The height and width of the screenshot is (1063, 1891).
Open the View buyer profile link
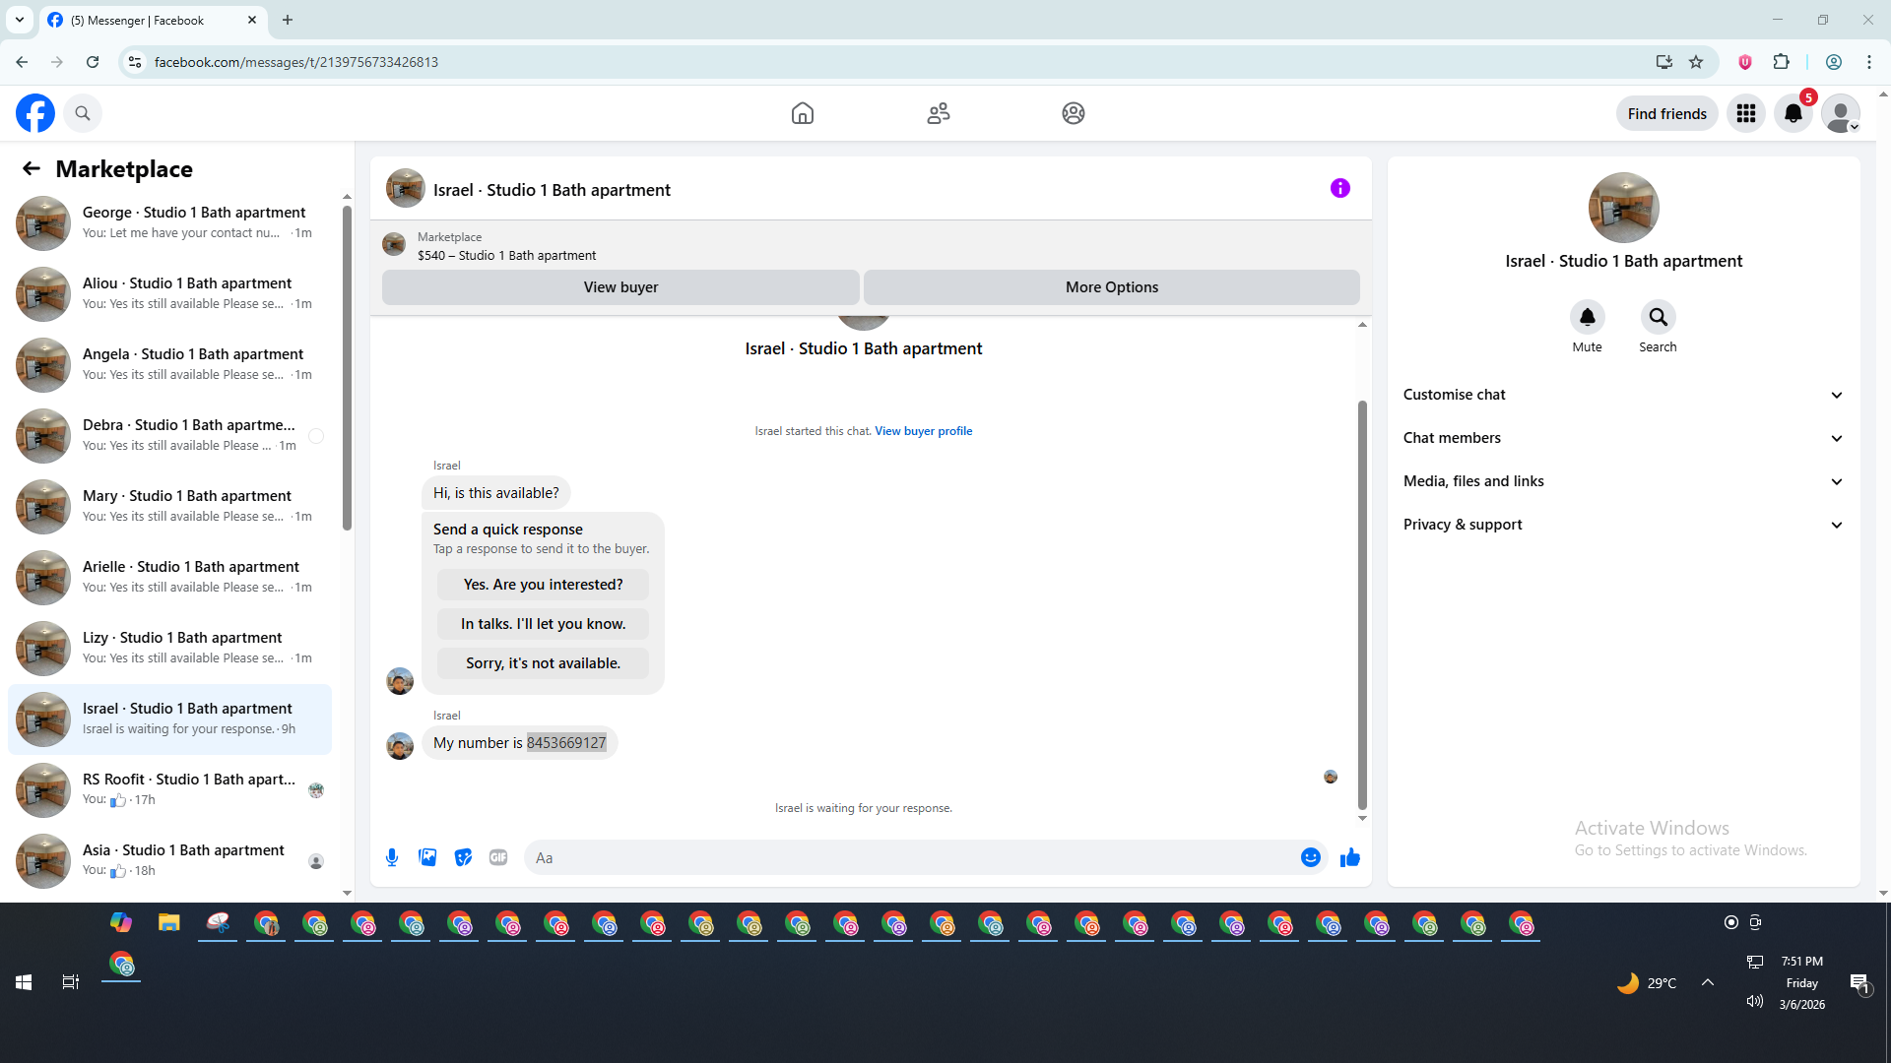[x=923, y=431]
